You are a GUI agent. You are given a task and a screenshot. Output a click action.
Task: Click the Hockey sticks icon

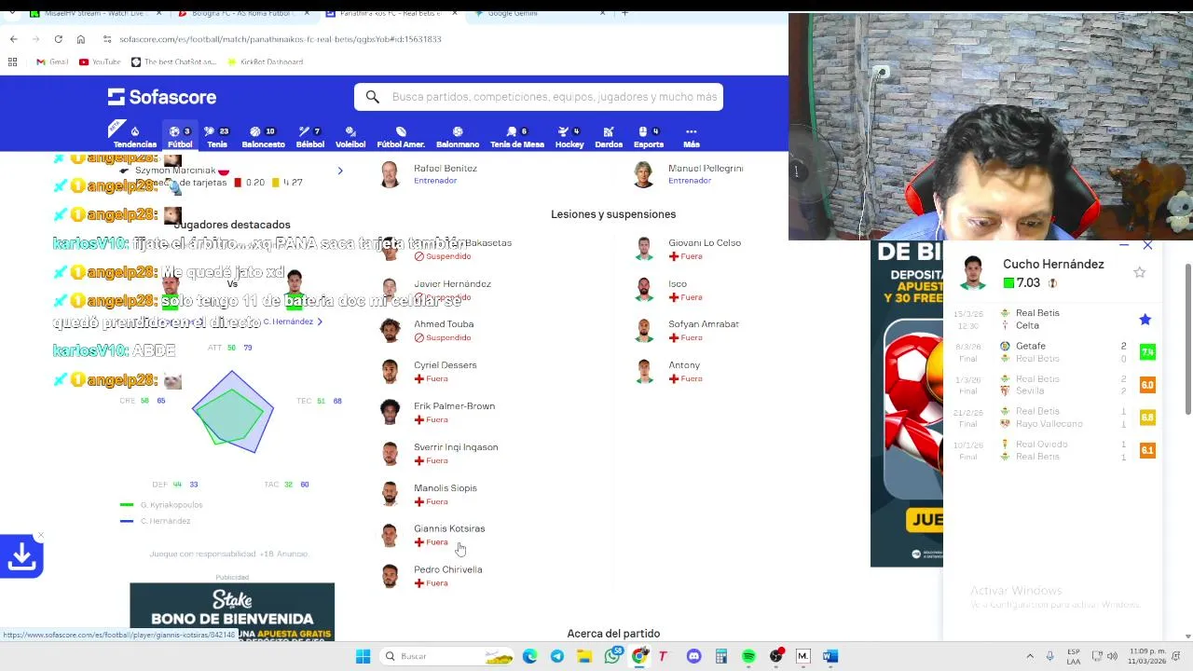564,132
